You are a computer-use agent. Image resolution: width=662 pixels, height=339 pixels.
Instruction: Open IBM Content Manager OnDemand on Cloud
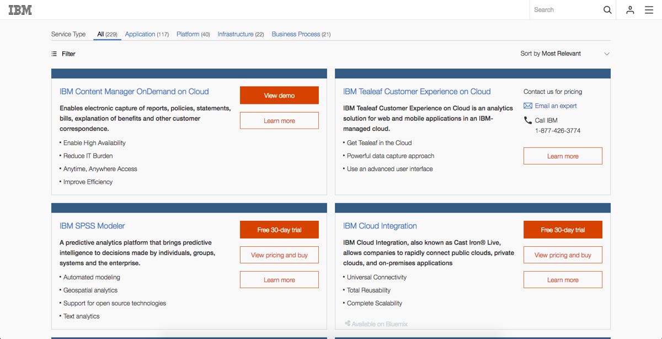134,92
